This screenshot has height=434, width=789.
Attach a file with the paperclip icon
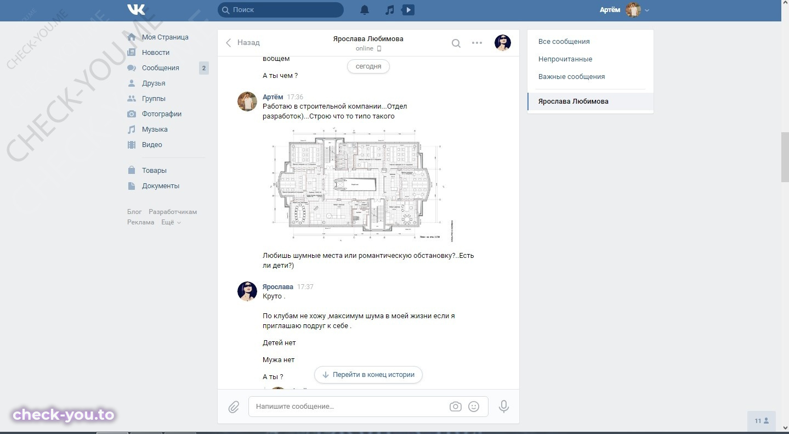[234, 407]
